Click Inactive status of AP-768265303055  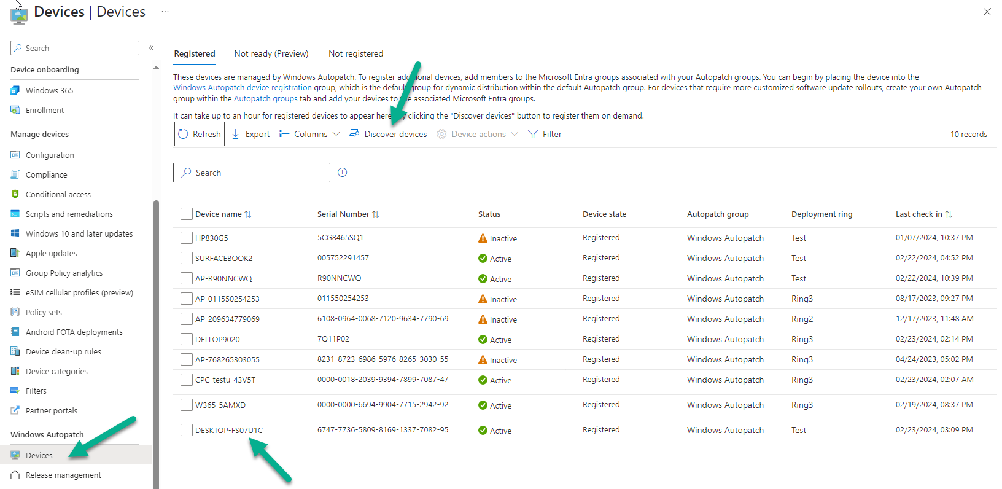pyautogui.click(x=497, y=360)
